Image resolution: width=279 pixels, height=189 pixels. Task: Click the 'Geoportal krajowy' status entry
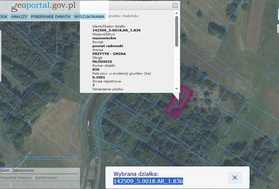coord(16,178)
